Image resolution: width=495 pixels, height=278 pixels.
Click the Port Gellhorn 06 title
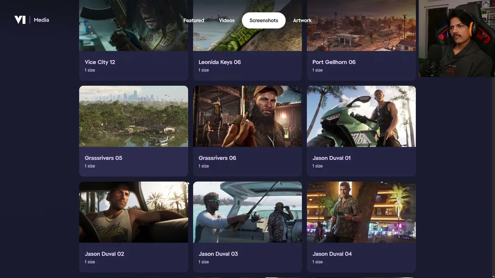point(334,62)
